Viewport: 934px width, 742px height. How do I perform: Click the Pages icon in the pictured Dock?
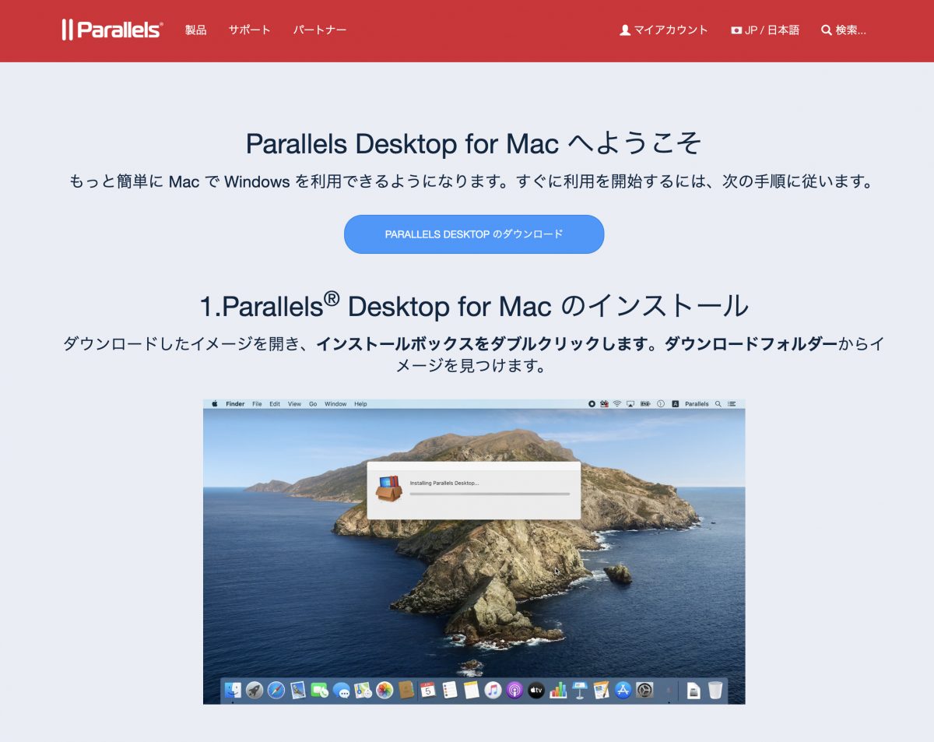coord(601,690)
